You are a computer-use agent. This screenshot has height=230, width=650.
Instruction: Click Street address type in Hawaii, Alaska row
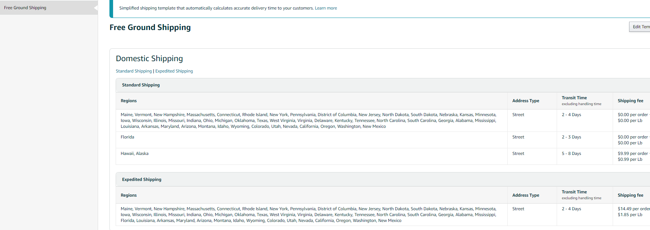click(518, 153)
